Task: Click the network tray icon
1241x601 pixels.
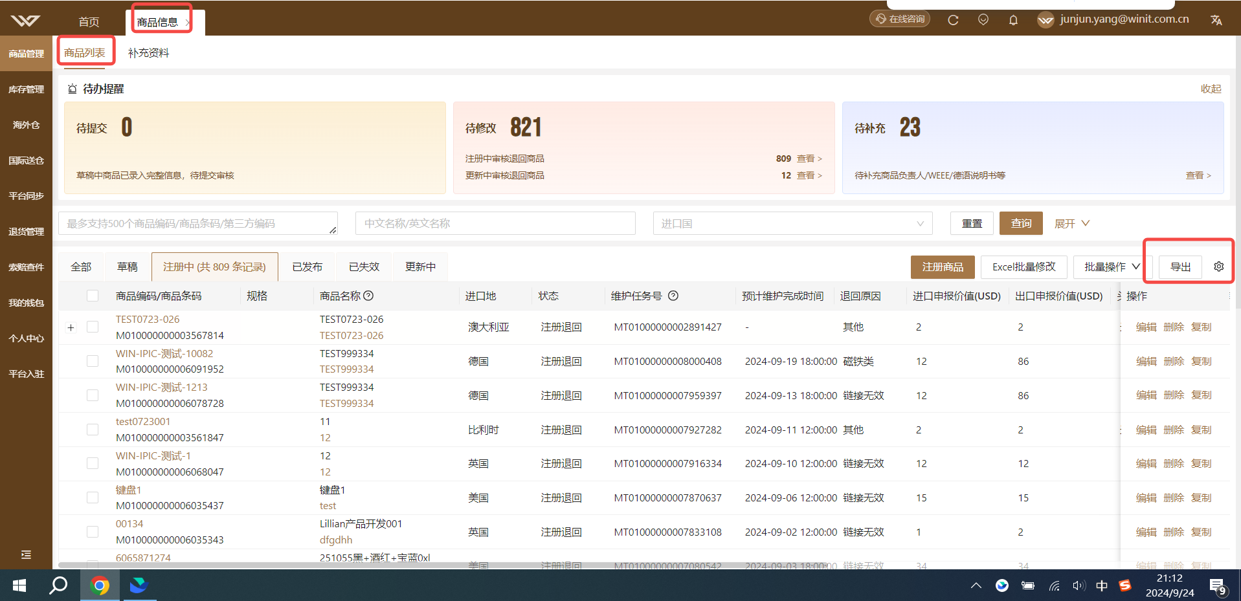Action: click(1055, 585)
